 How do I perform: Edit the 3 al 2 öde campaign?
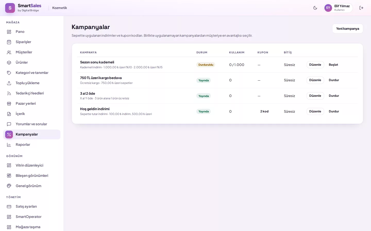coord(315,96)
